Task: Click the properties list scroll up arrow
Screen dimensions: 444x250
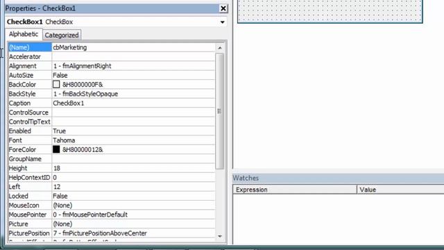Action: click(220, 48)
